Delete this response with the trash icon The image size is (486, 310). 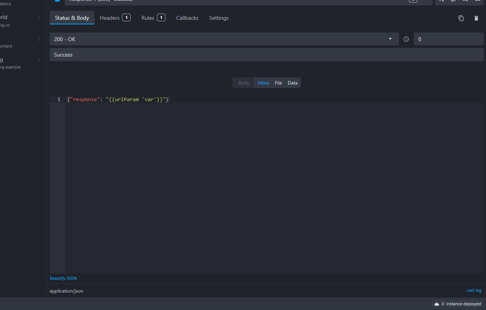(x=476, y=18)
